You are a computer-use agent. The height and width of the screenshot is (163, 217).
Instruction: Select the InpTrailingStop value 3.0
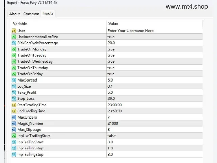[110, 154]
